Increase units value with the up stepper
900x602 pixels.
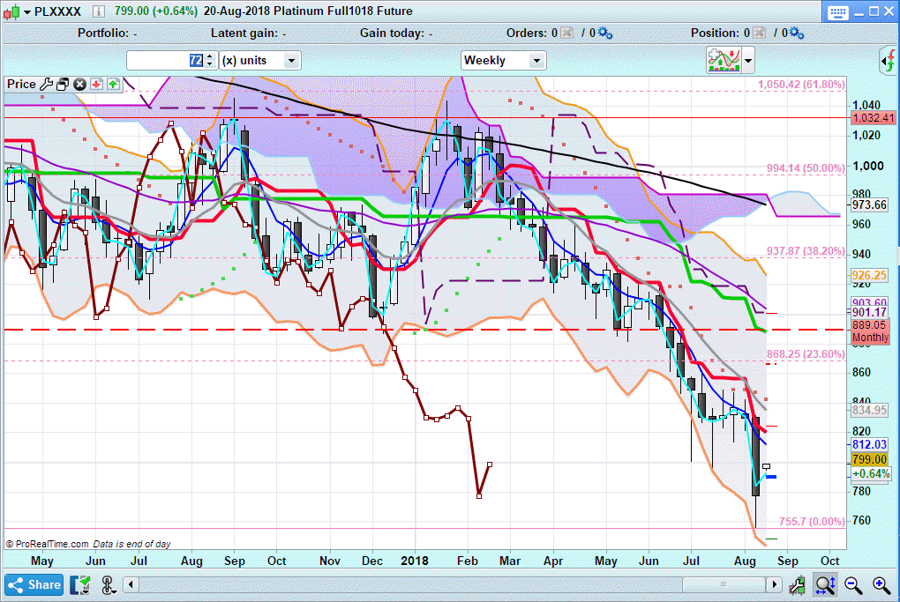[x=209, y=56]
